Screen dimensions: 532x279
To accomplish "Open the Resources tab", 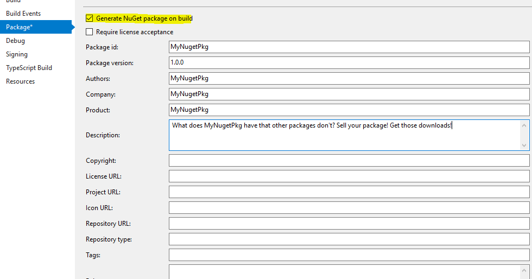I will pos(21,81).
